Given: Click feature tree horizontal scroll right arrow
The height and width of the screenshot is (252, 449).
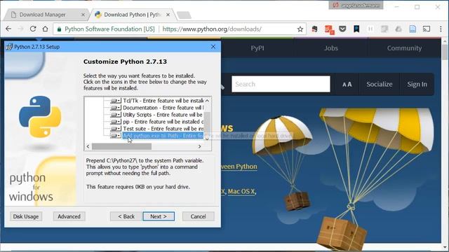Looking at the screenshot, I should (199, 146).
